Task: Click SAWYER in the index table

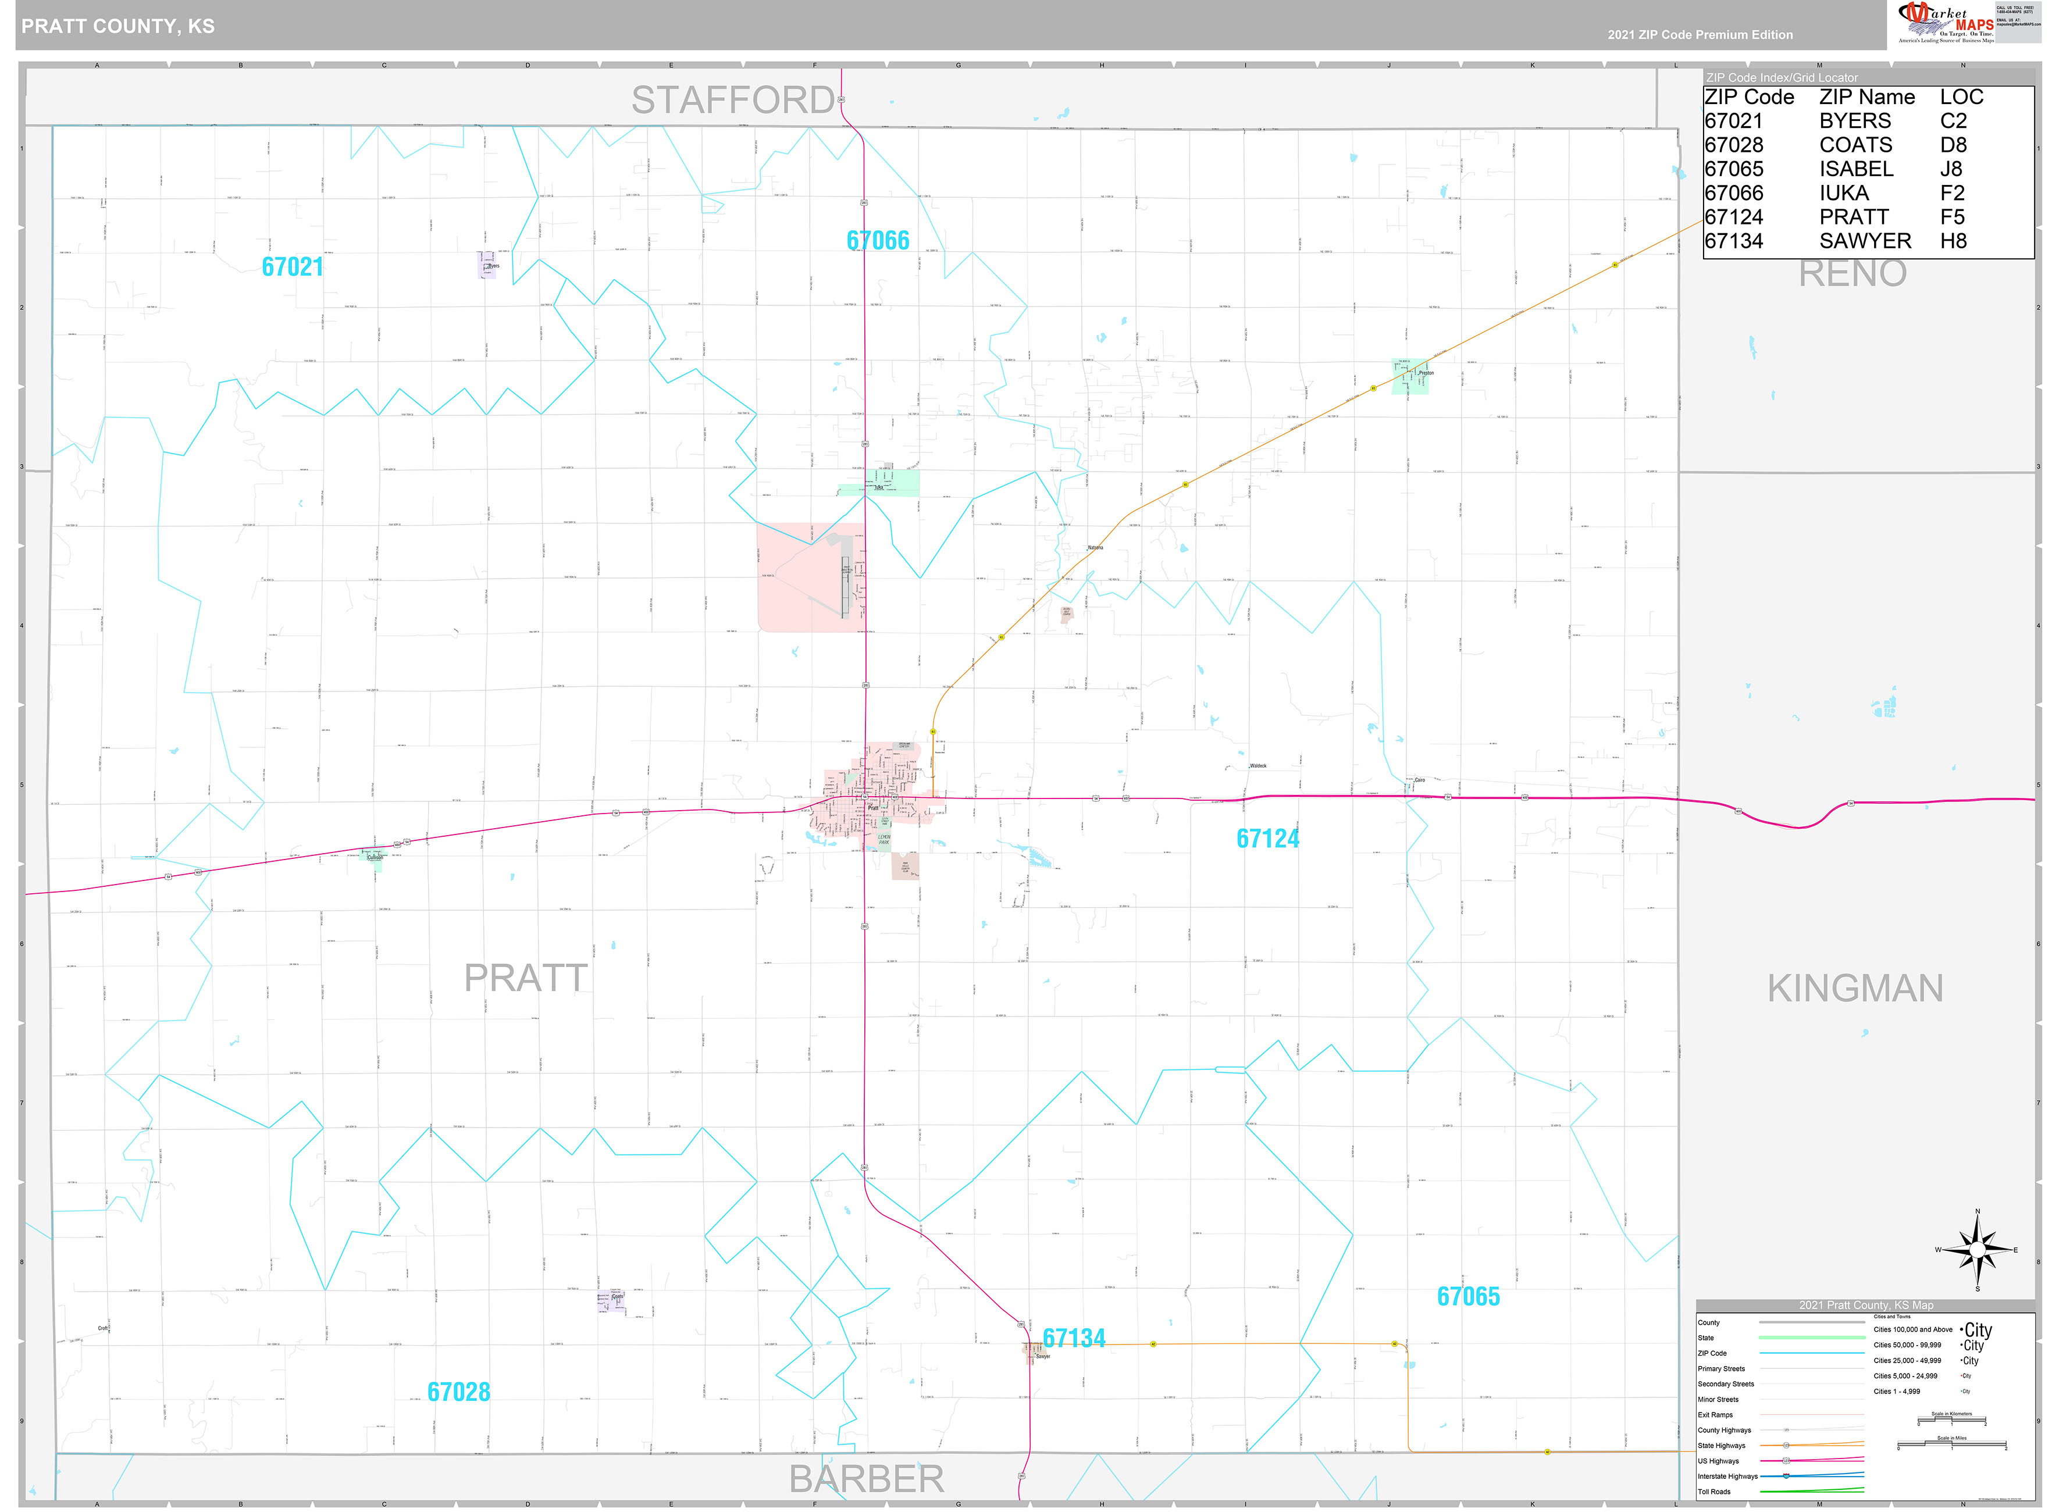Action: (1865, 241)
